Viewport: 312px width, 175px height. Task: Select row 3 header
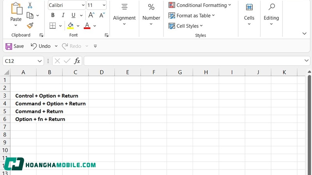pyautogui.click(x=5, y=96)
